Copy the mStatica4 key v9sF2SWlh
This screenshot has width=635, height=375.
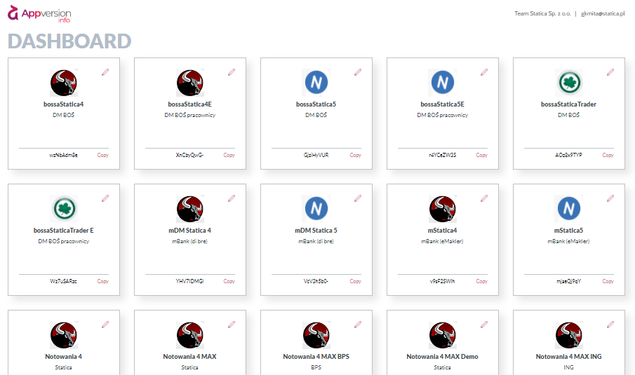click(x=482, y=281)
